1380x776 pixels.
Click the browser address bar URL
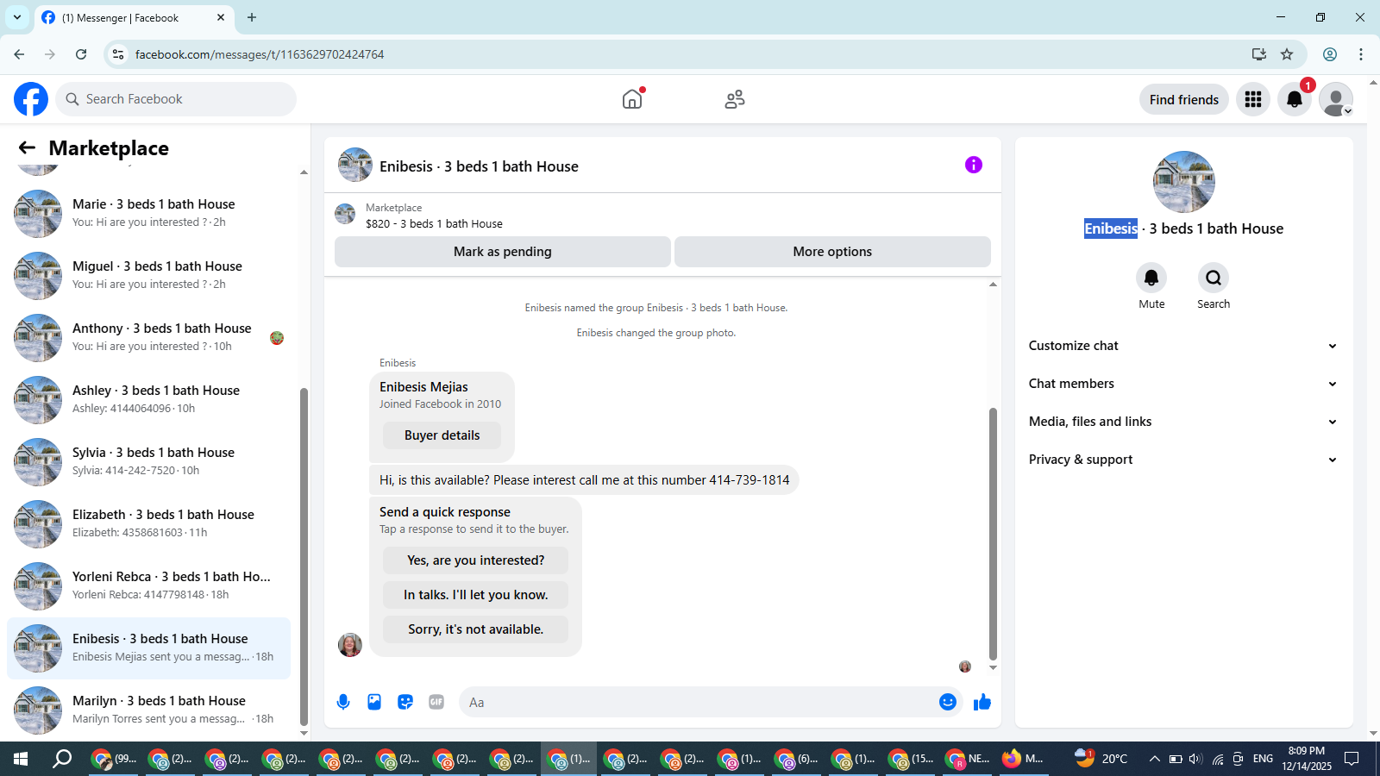click(x=260, y=54)
